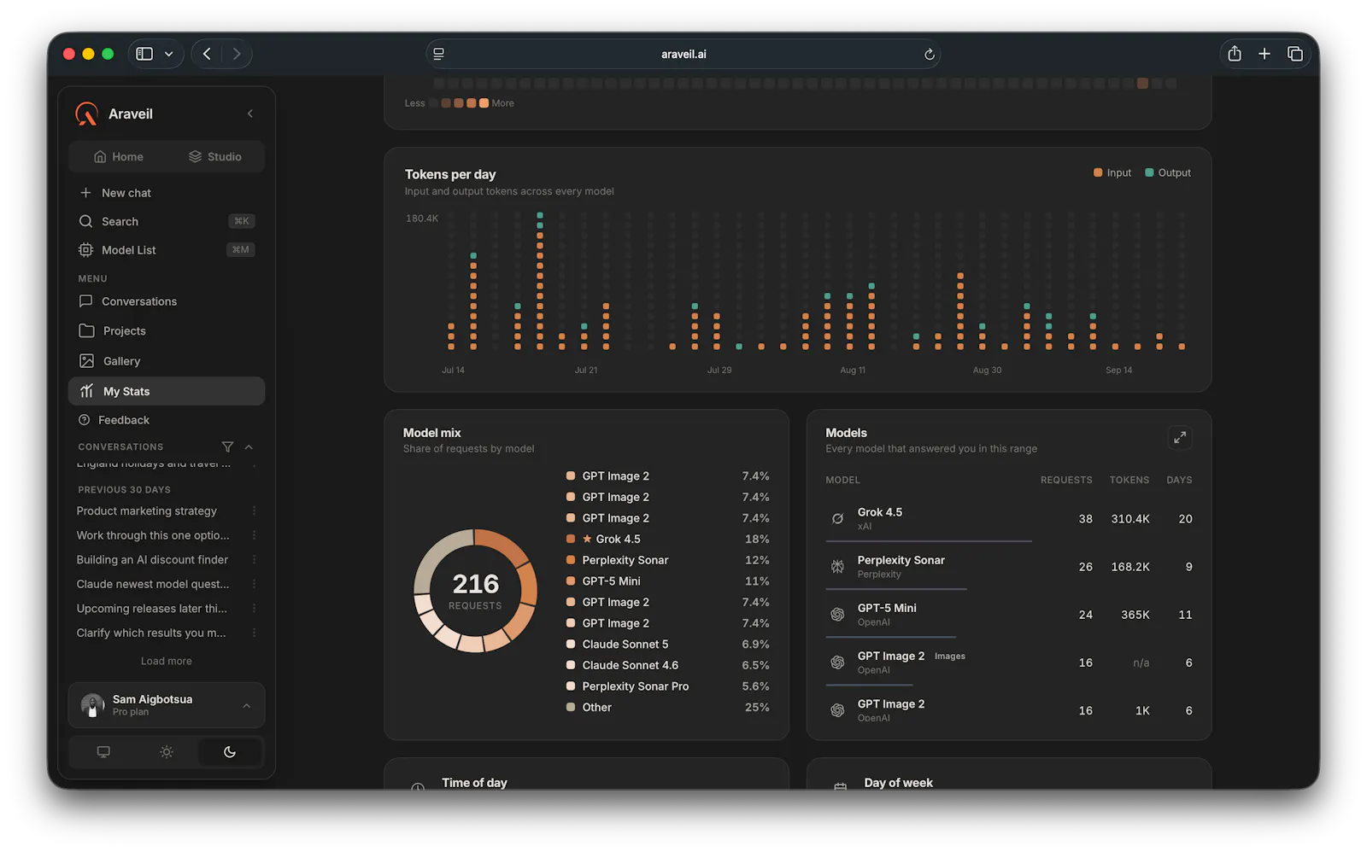The image size is (1367, 852).
Task: Click the 216 requests donut chart
Action: click(x=475, y=591)
